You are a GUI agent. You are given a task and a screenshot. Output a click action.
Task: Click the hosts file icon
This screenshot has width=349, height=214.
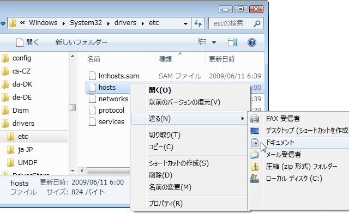[x=92, y=88]
